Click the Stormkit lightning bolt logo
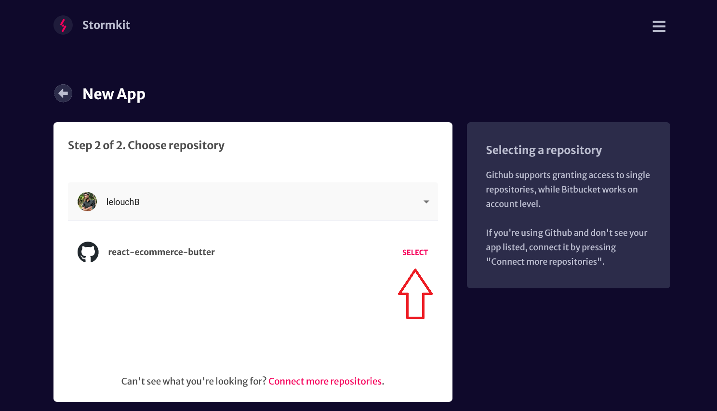Image resolution: width=717 pixels, height=411 pixels. coord(63,25)
